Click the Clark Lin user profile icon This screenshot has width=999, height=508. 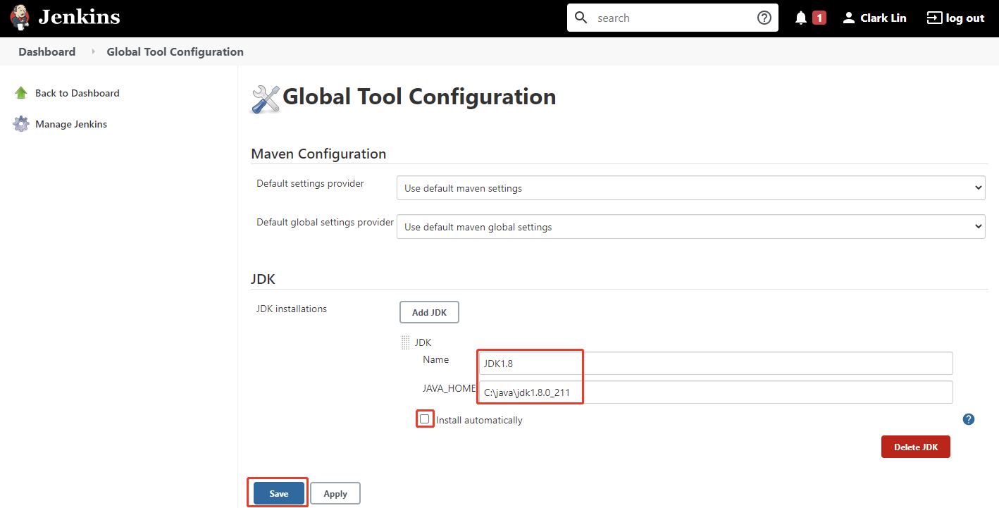tap(849, 18)
